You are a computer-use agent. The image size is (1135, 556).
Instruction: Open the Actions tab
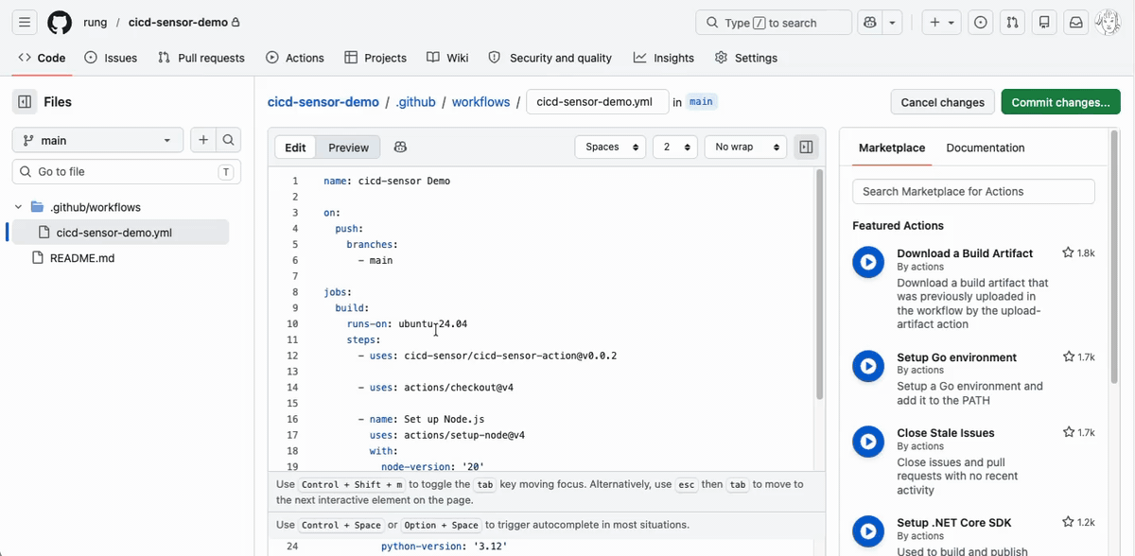point(295,58)
